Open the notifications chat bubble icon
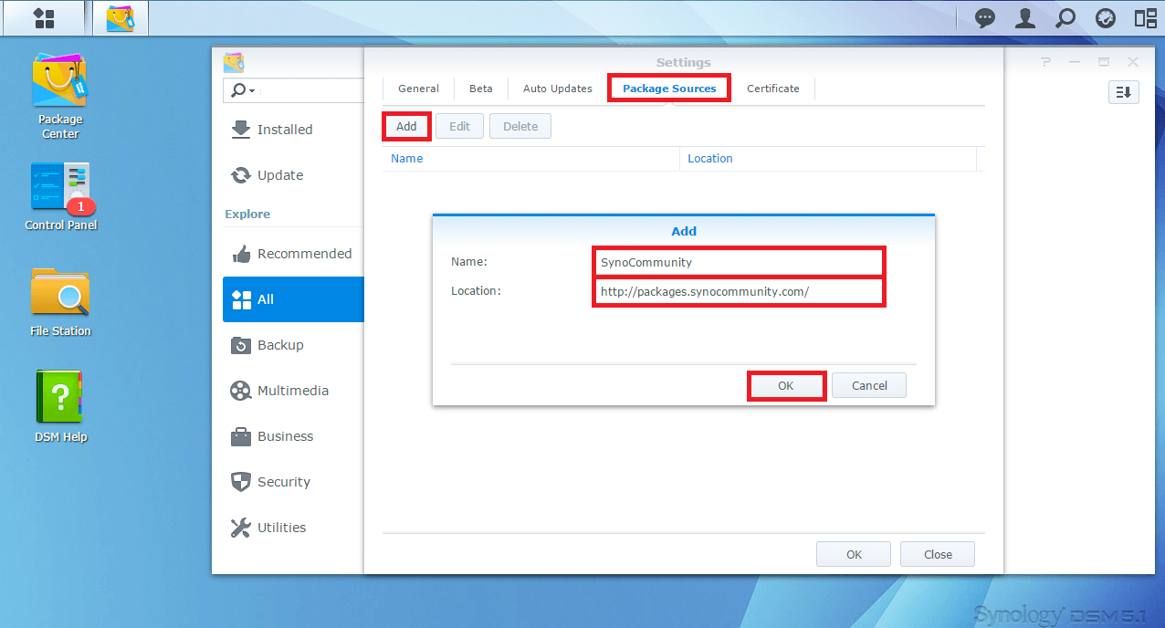This screenshot has height=628, width=1165. click(x=985, y=18)
